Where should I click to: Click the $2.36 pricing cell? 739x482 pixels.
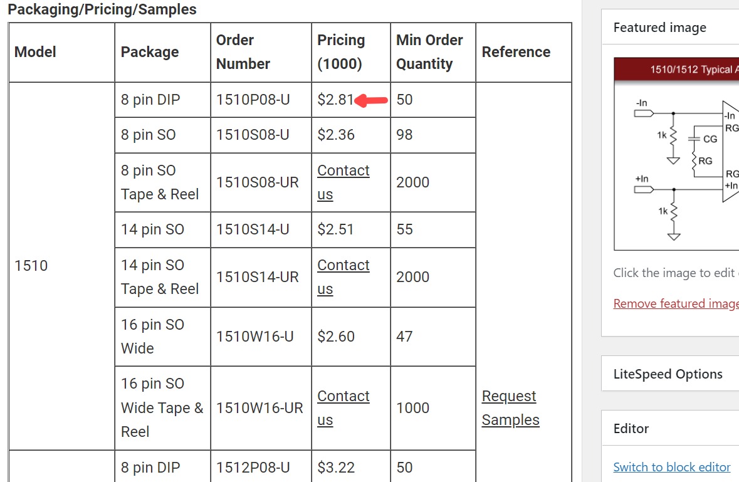point(351,135)
